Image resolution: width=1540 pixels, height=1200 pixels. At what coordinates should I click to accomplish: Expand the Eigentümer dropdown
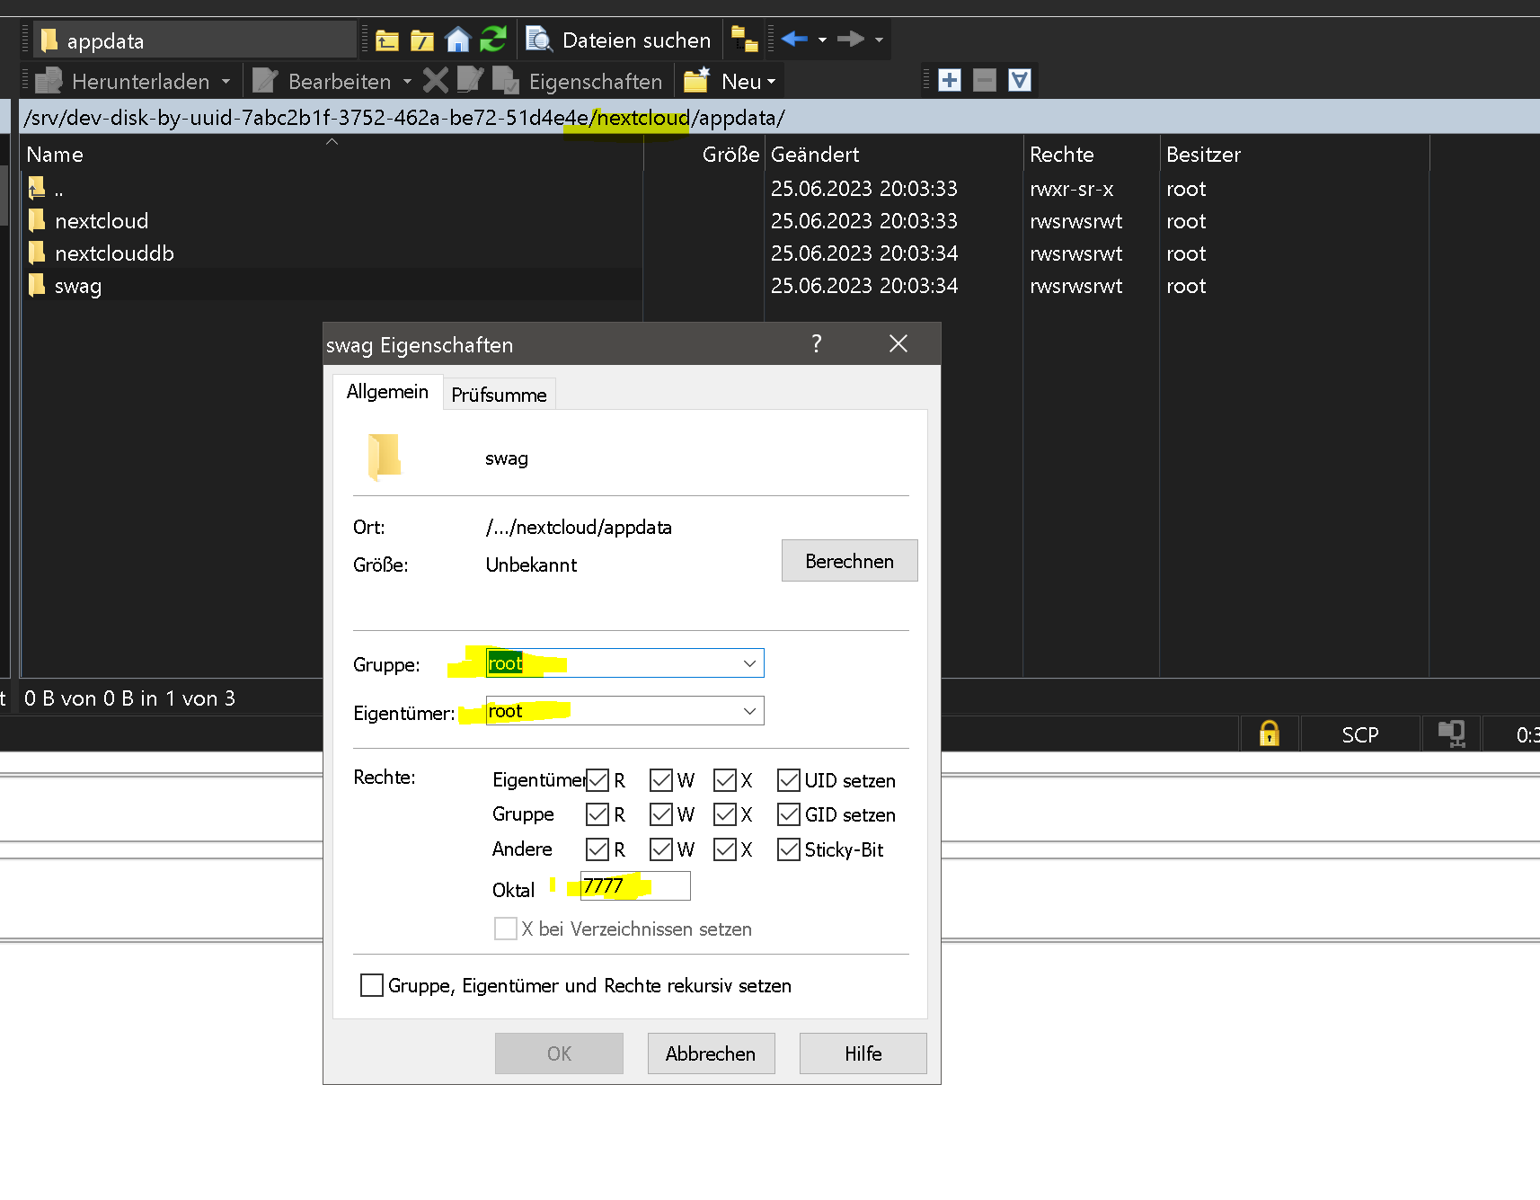pyautogui.click(x=749, y=711)
